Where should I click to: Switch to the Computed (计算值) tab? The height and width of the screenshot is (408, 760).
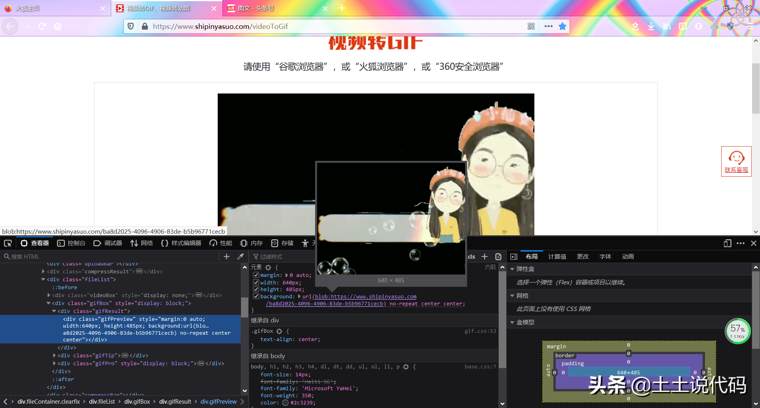[557, 257]
